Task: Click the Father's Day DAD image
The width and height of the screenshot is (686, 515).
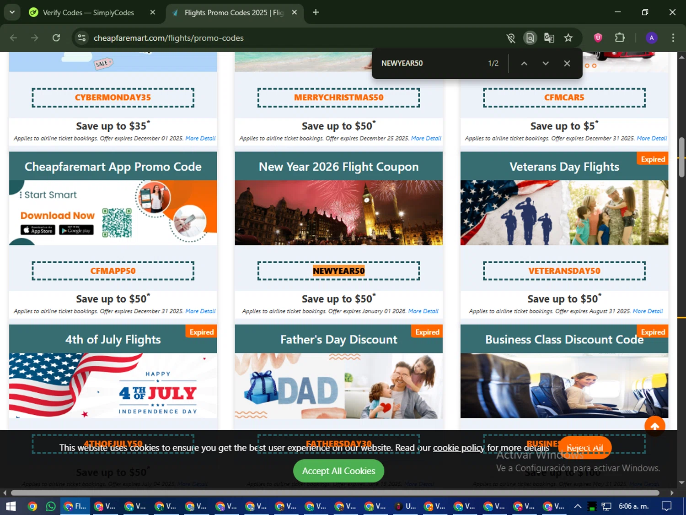Action: (x=339, y=385)
